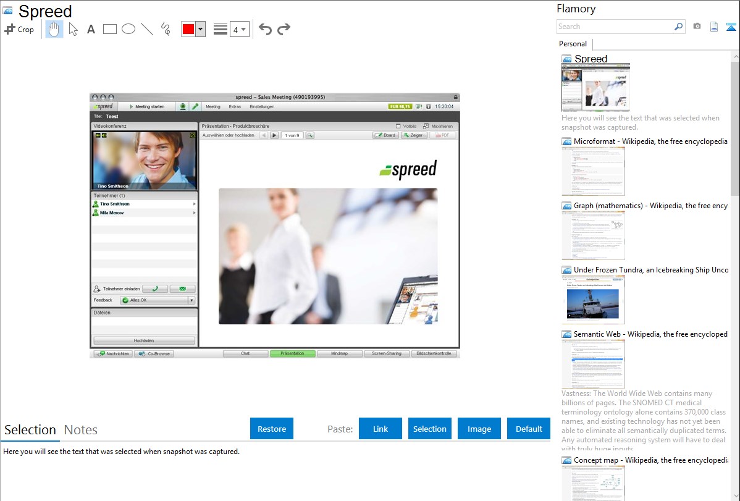Screen dimensions: 740x501
Task: Click the Co-Browse button
Action: (x=154, y=354)
